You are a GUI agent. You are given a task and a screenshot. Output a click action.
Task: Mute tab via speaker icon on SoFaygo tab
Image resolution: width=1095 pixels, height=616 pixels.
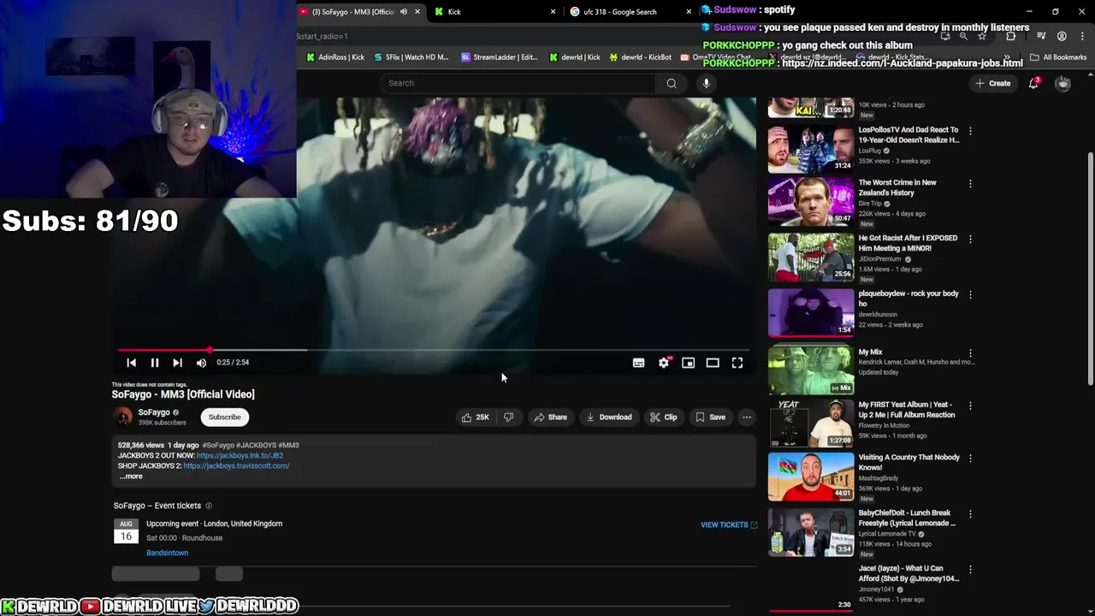coord(404,12)
